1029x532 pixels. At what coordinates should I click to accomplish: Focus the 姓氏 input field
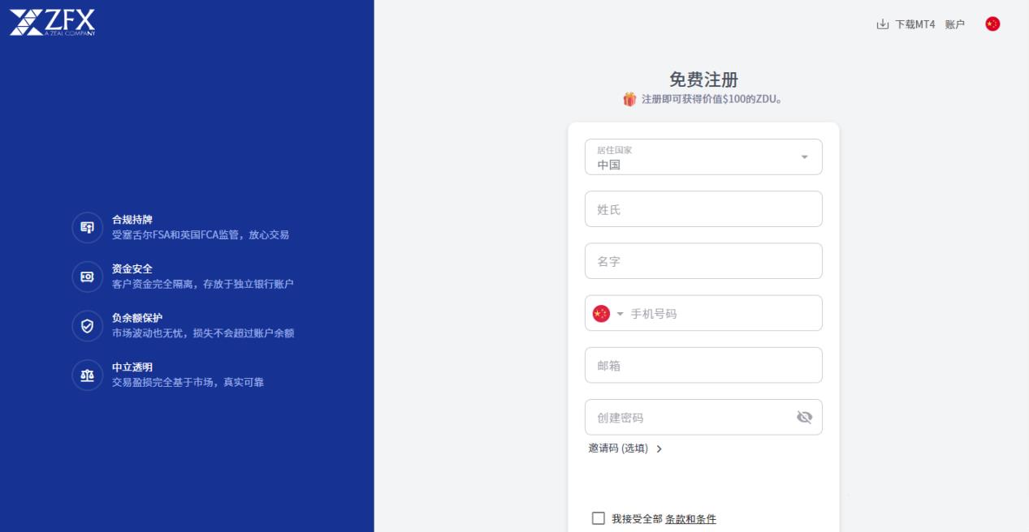point(703,209)
